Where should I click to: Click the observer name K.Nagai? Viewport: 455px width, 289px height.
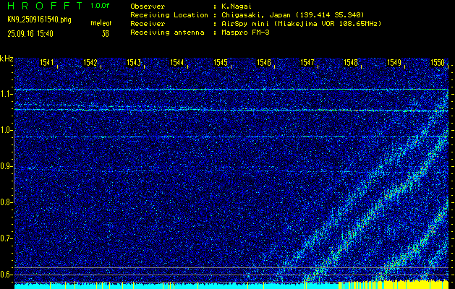click(236, 7)
